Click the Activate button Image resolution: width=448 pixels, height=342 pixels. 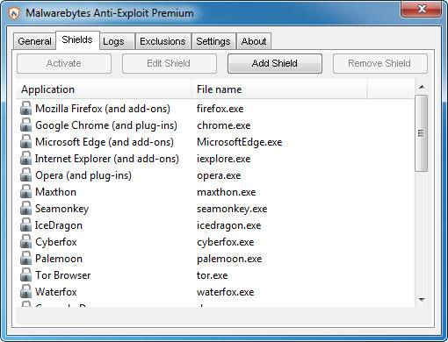(x=64, y=63)
